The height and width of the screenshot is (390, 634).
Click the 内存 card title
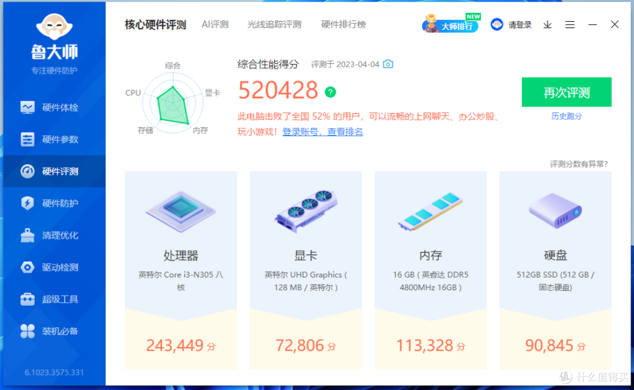[x=431, y=256]
